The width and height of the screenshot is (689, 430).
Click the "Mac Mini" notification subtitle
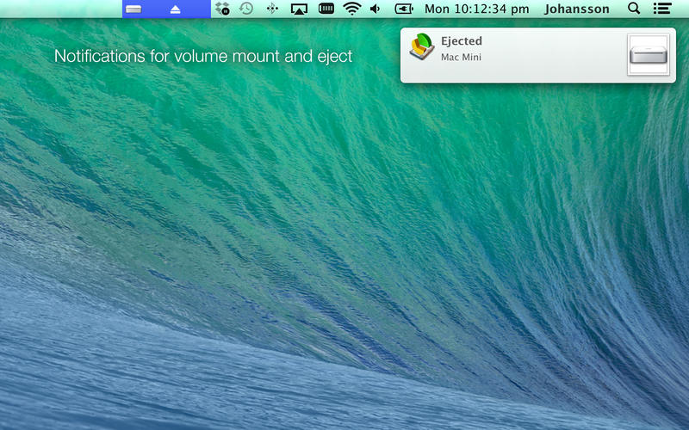tap(461, 58)
